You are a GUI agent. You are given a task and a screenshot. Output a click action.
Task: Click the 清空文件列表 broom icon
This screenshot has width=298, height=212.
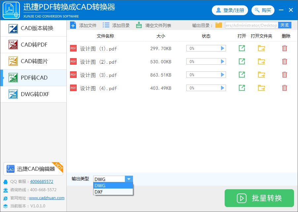[x=139, y=25]
